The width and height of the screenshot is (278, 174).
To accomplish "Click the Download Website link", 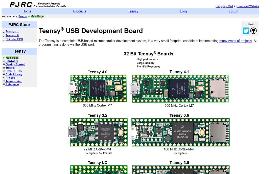I will click(x=248, y=6).
